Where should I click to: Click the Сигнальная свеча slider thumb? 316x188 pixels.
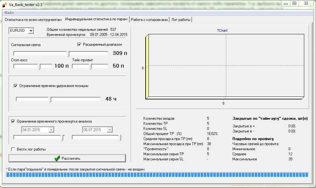[x=69, y=54]
